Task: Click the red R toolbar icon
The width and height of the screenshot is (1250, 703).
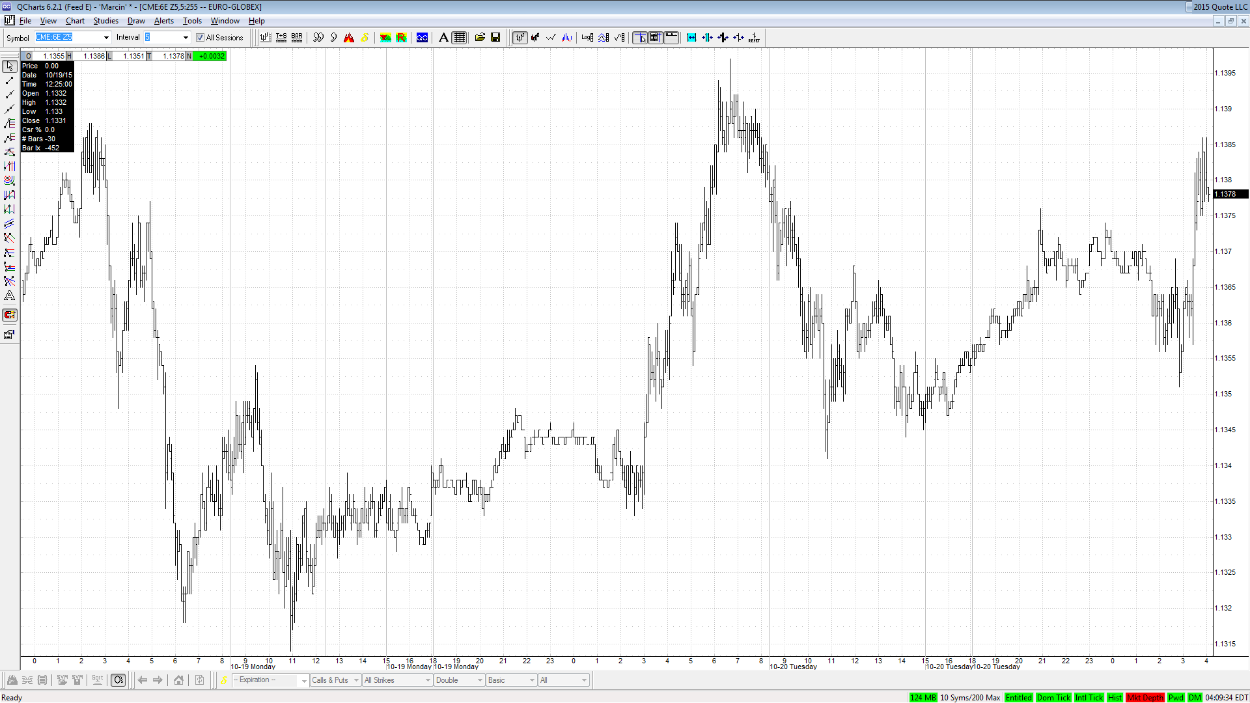Action: pyautogui.click(x=401, y=38)
